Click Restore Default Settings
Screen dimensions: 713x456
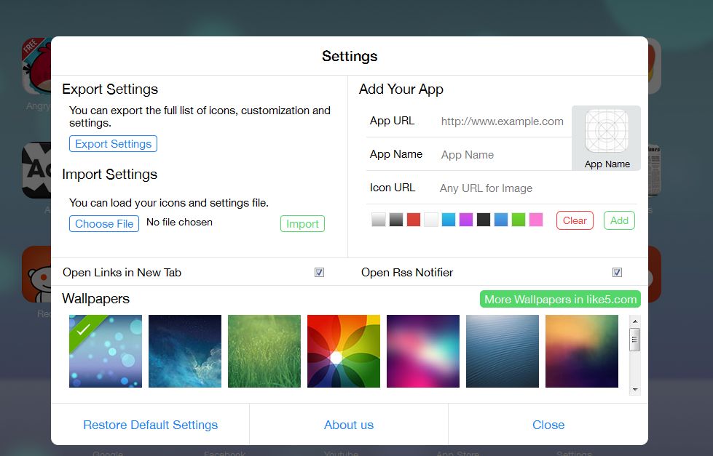coord(150,425)
